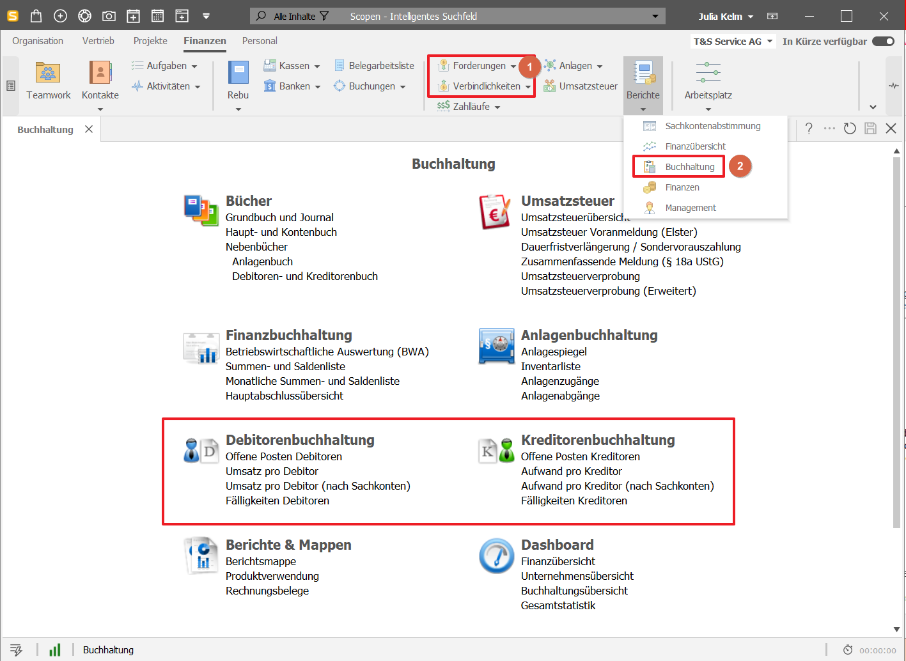Switch to the Organisation ribbon tab

(38, 41)
